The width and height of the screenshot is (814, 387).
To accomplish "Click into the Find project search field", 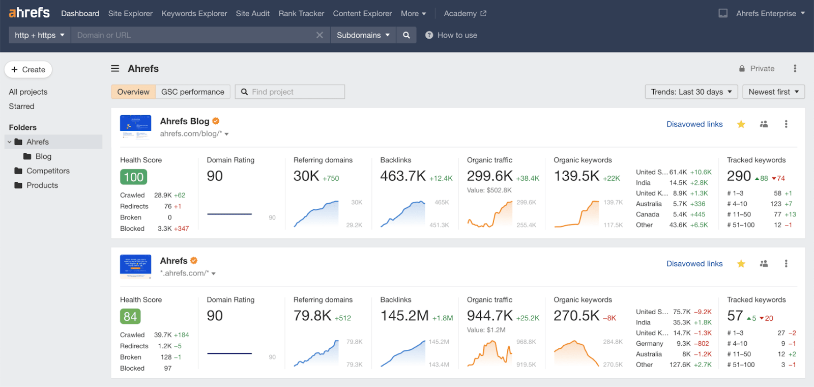I will [295, 92].
